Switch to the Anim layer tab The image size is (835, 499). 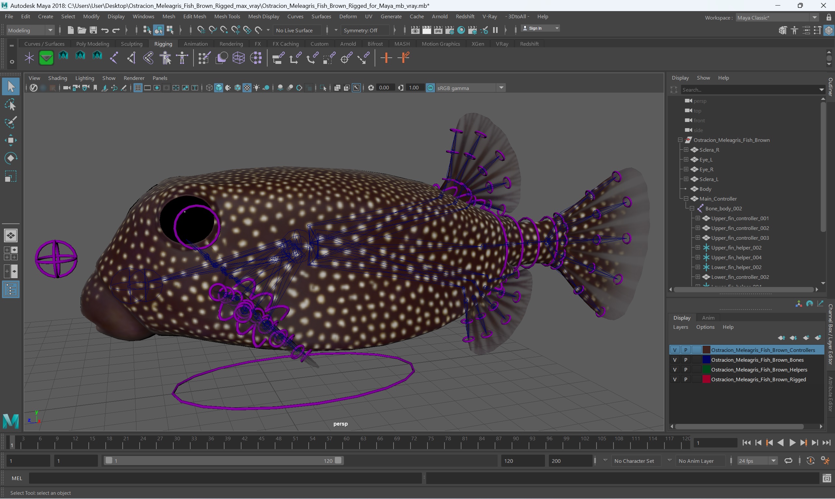[708, 317]
